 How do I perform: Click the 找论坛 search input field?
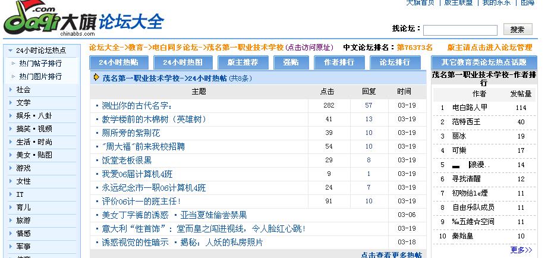coord(459,30)
